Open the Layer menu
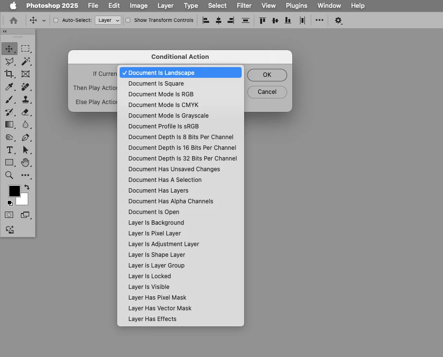This screenshot has height=357, width=443. pyautogui.click(x=165, y=6)
